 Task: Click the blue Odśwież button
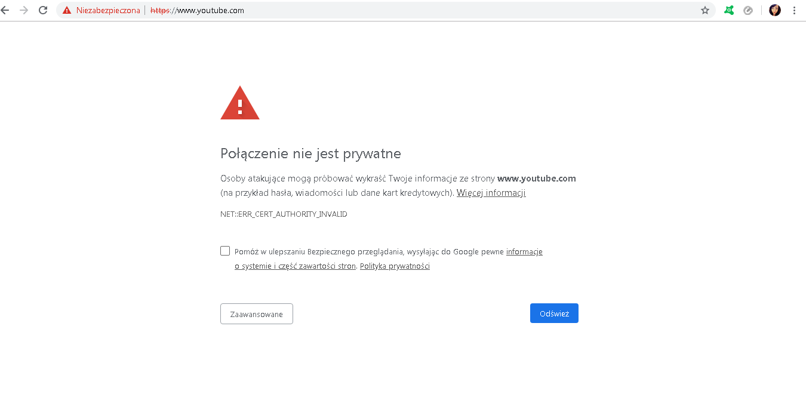(x=554, y=313)
